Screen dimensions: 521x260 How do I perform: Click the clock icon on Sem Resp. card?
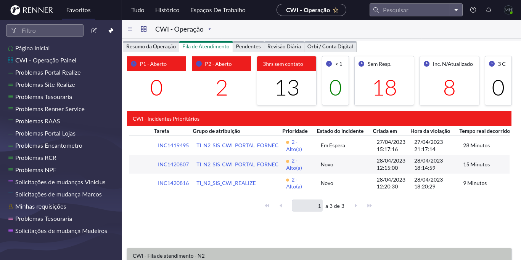coord(362,64)
